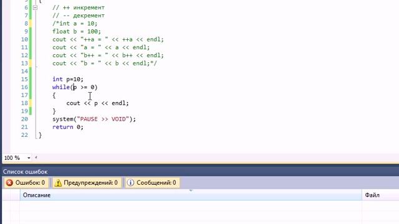Click the blue info messages icon
The image size is (399, 224).
pos(130,182)
